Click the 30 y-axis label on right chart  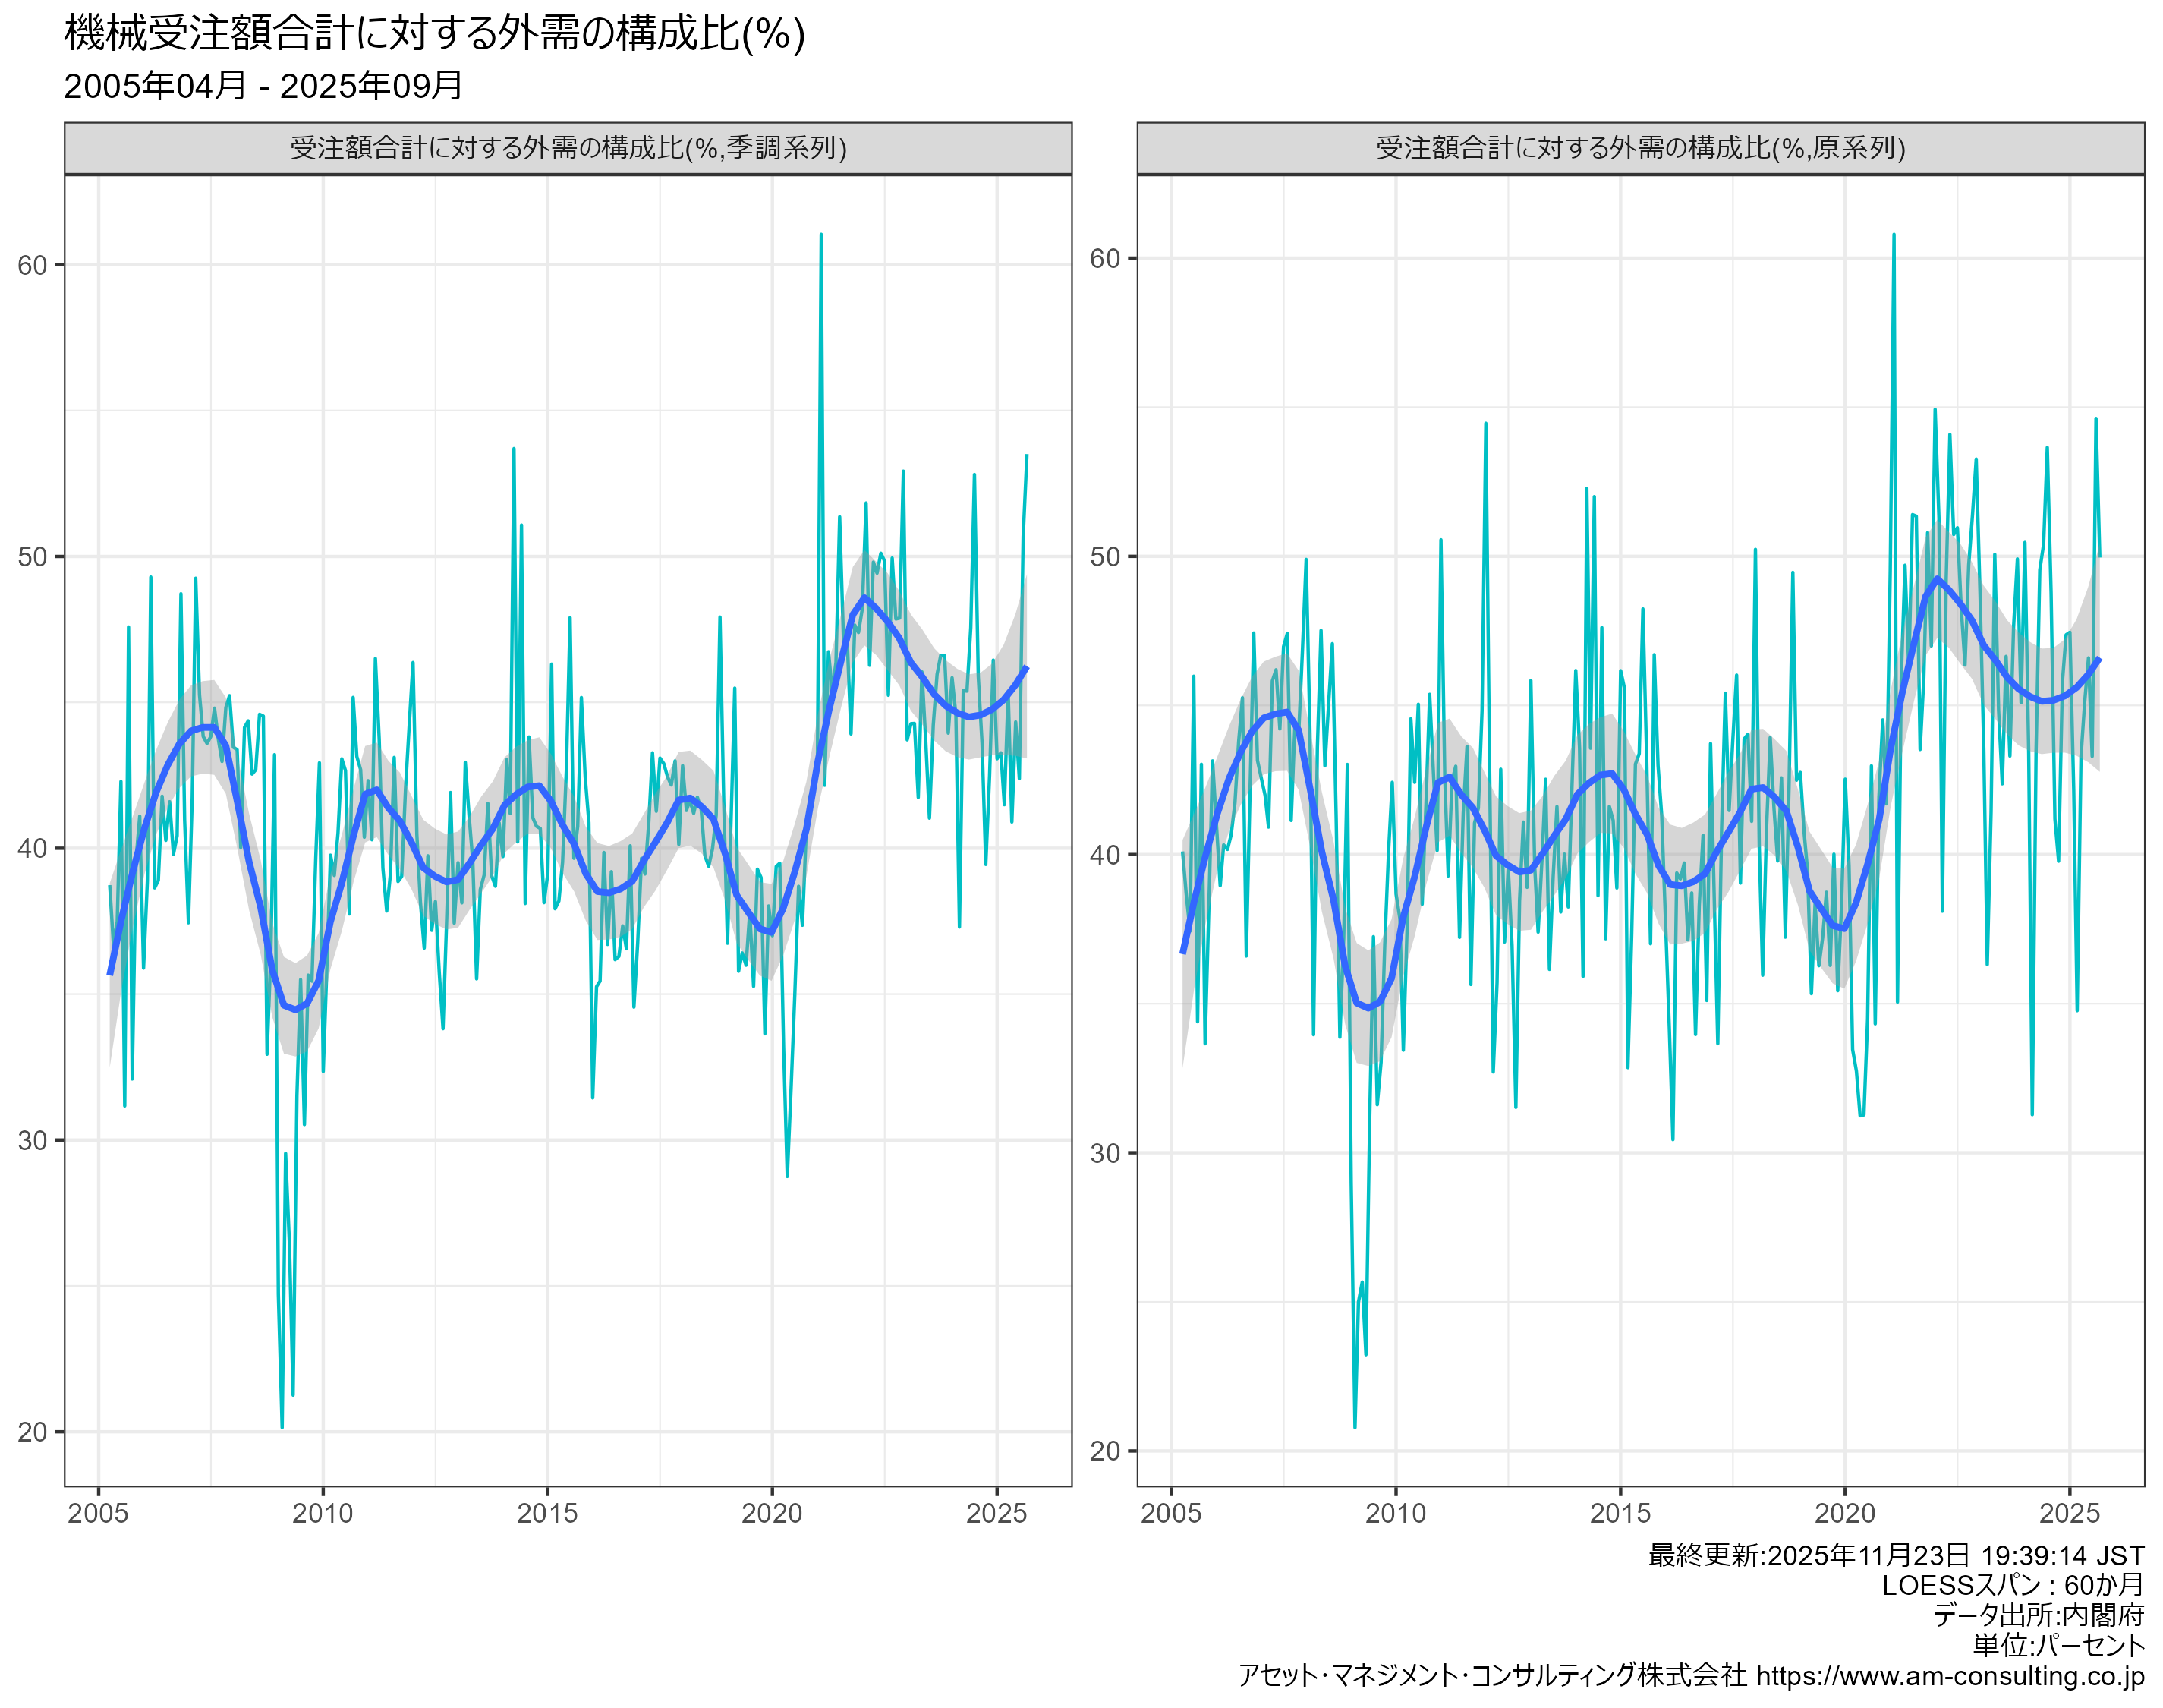tap(1106, 1153)
